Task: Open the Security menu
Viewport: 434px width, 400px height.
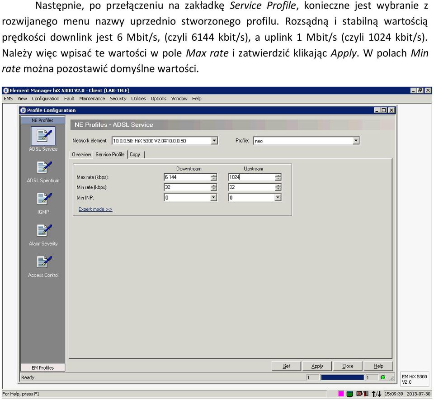Action: pyautogui.click(x=118, y=99)
